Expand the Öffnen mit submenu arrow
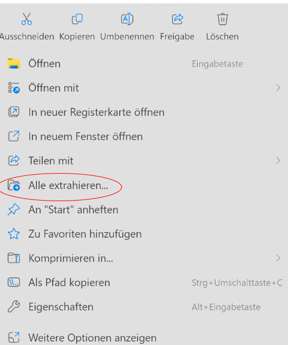The image size is (288, 345). (278, 88)
